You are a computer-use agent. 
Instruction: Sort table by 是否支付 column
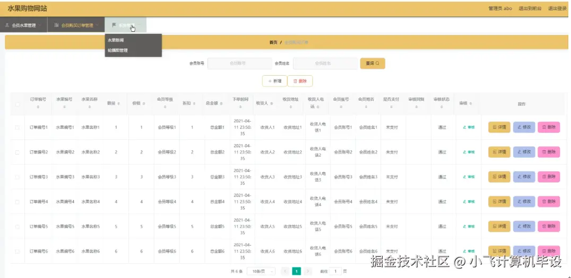pyautogui.click(x=391, y=107)
